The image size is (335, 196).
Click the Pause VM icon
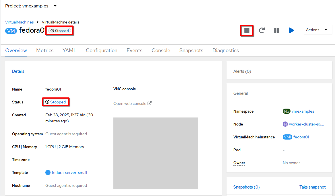pos(277,30)
